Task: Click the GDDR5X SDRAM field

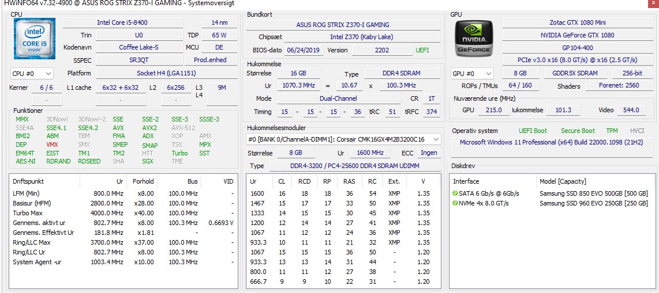Action: tap(576, 73)
